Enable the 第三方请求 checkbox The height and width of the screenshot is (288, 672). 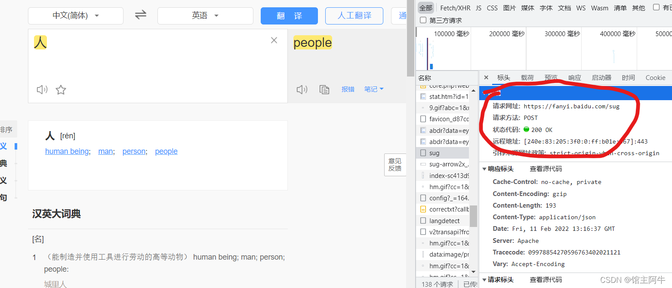423,19
